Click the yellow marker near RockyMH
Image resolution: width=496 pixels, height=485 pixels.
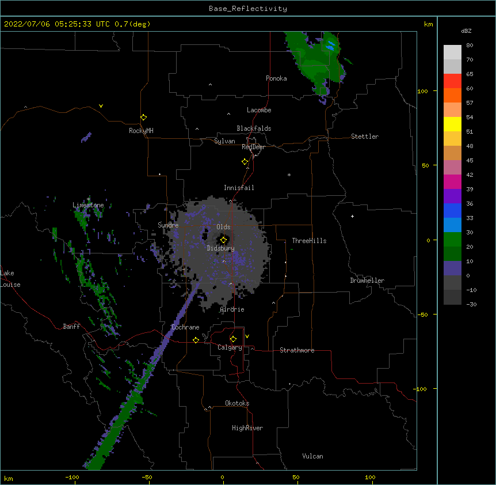point(144,118)
